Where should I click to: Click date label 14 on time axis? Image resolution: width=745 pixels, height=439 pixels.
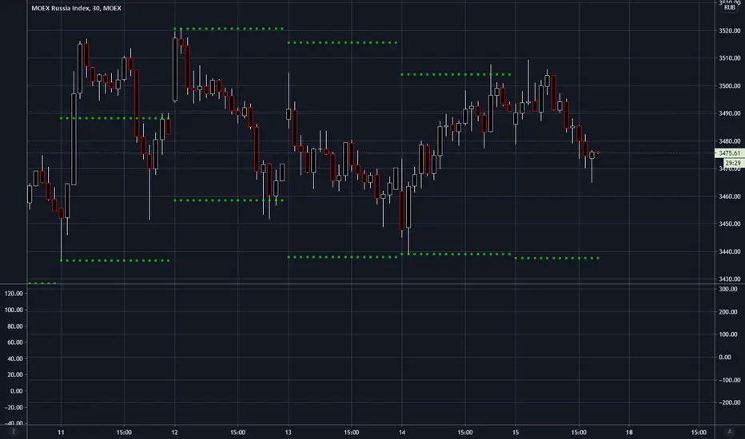pyautogui.click(x=402, y=433)
